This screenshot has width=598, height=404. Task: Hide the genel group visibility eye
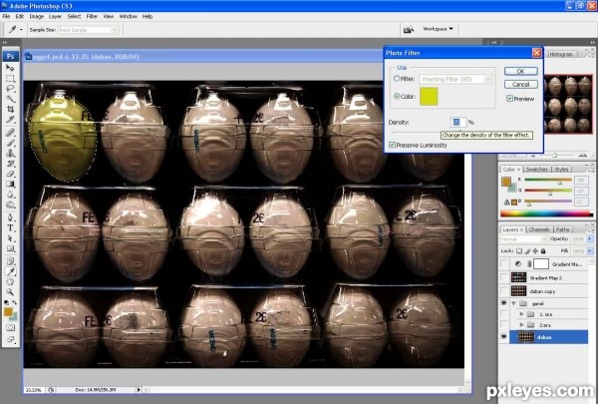pos(504,303)
